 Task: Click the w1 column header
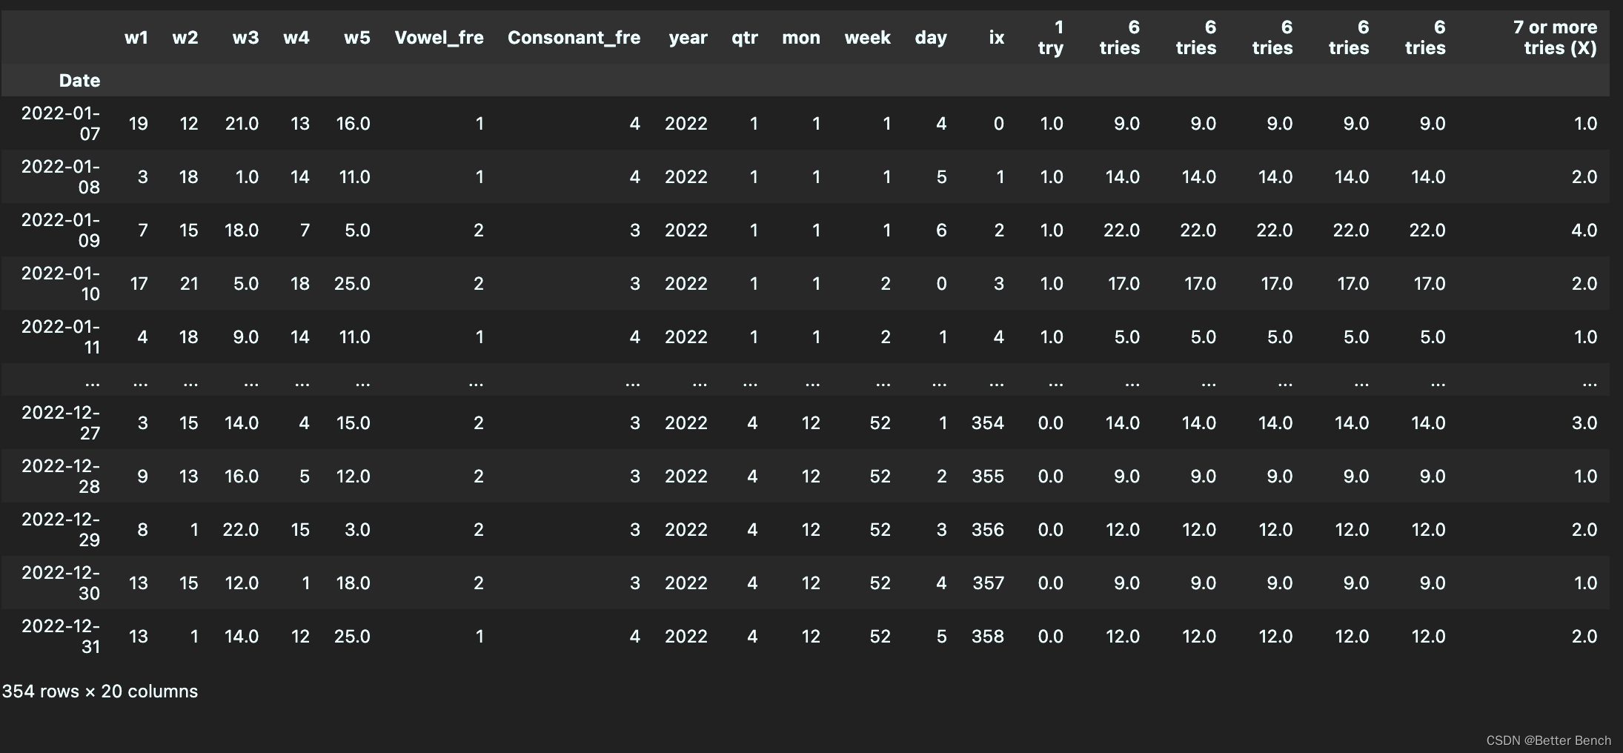pyautogui.click(x=136, y=38)
